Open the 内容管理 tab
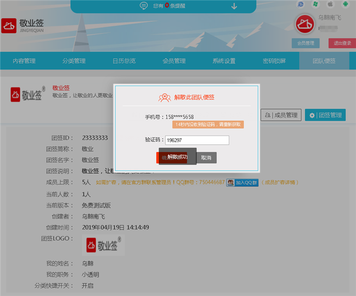Image resolution: width=356 pixels, height=296 pixels. point(24,61)
